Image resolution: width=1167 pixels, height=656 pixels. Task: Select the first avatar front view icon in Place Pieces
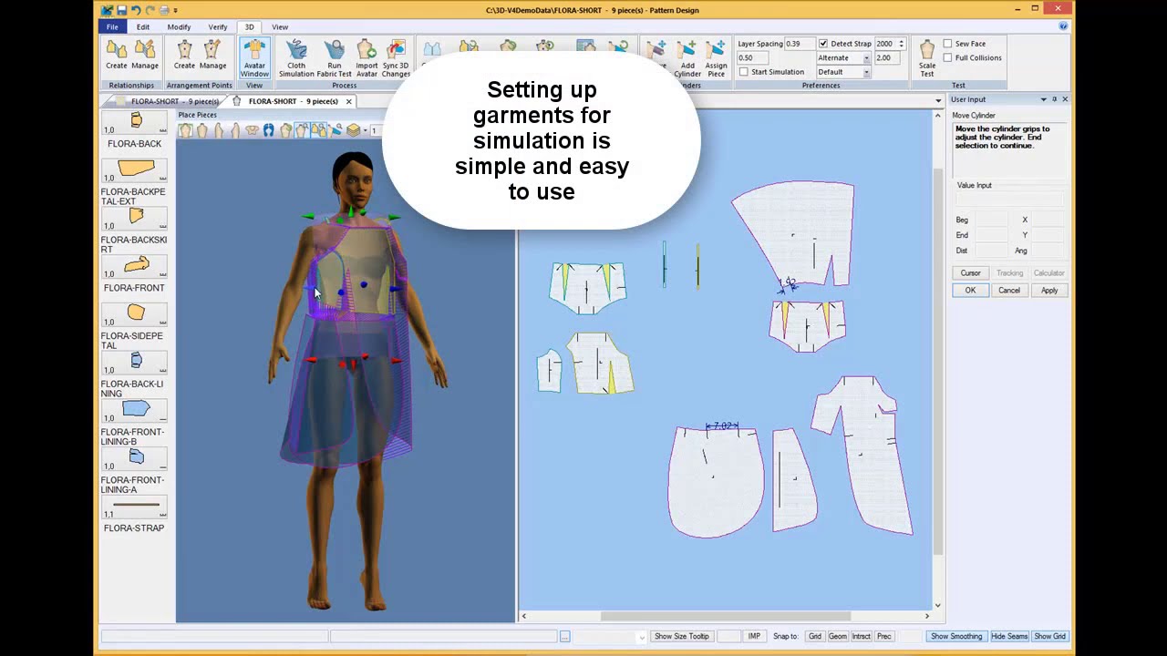coord(185,130)
